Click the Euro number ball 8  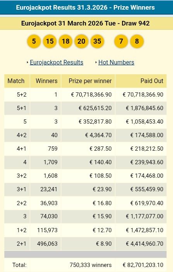(137, 41)
